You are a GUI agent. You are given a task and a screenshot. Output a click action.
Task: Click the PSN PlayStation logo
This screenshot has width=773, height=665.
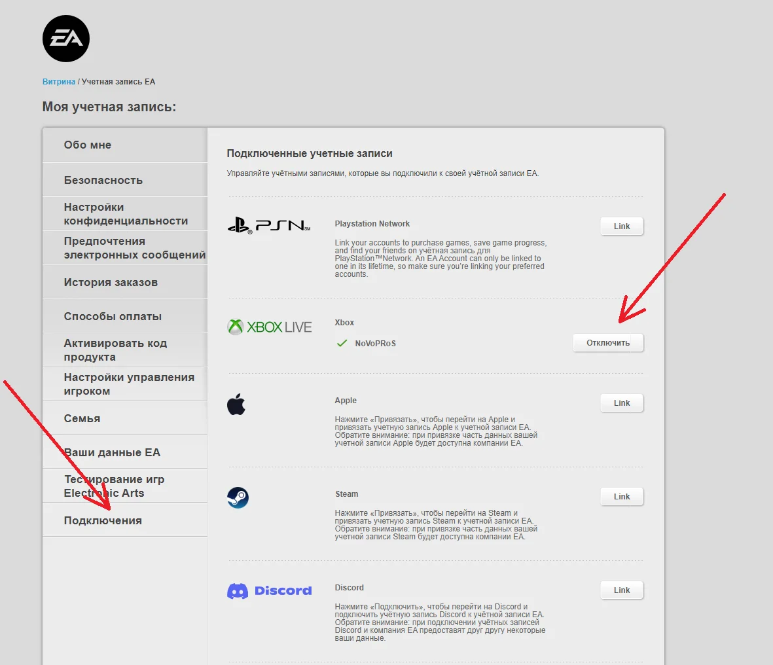tap(269, 226)
